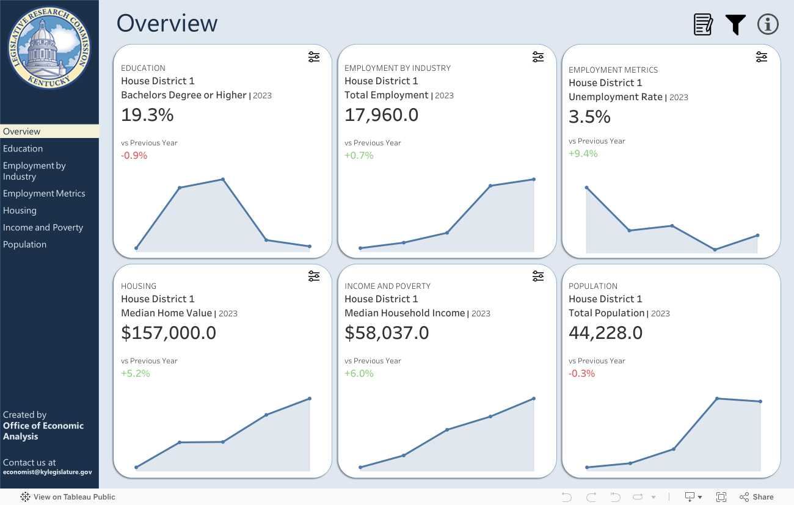Enter full screen mode from the bottom toolbar
Screen dimensions: 794x505
coord(721,497)
